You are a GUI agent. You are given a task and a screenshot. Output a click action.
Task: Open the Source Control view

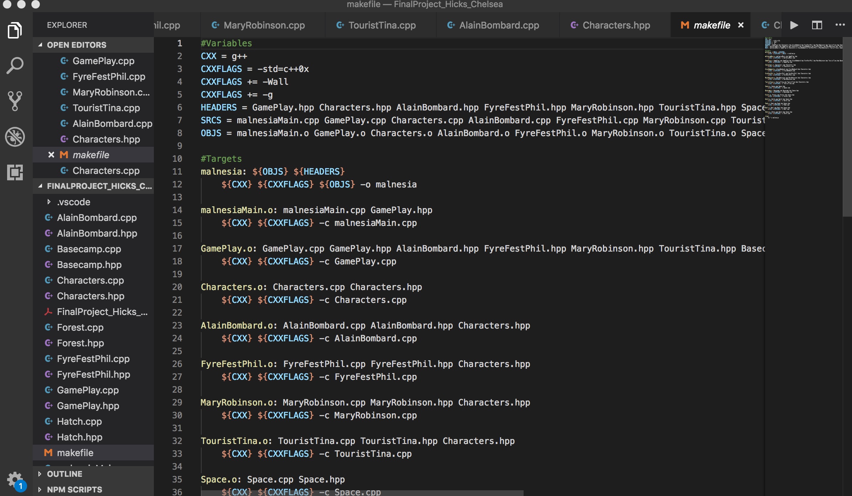click(x=15, y=101)
